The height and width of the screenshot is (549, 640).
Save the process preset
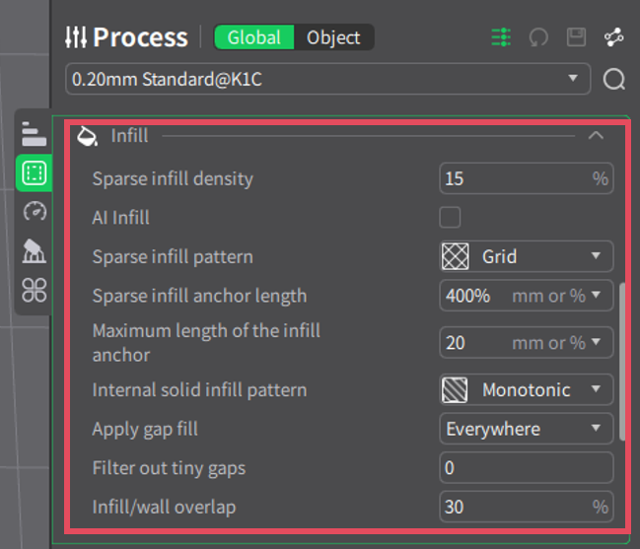click(576, 37)
